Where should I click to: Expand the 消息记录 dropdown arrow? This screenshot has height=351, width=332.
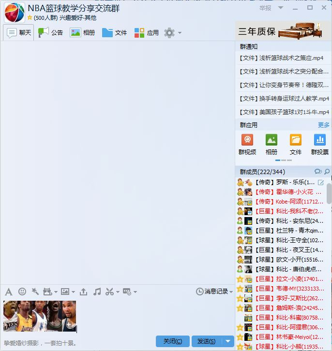231,292
